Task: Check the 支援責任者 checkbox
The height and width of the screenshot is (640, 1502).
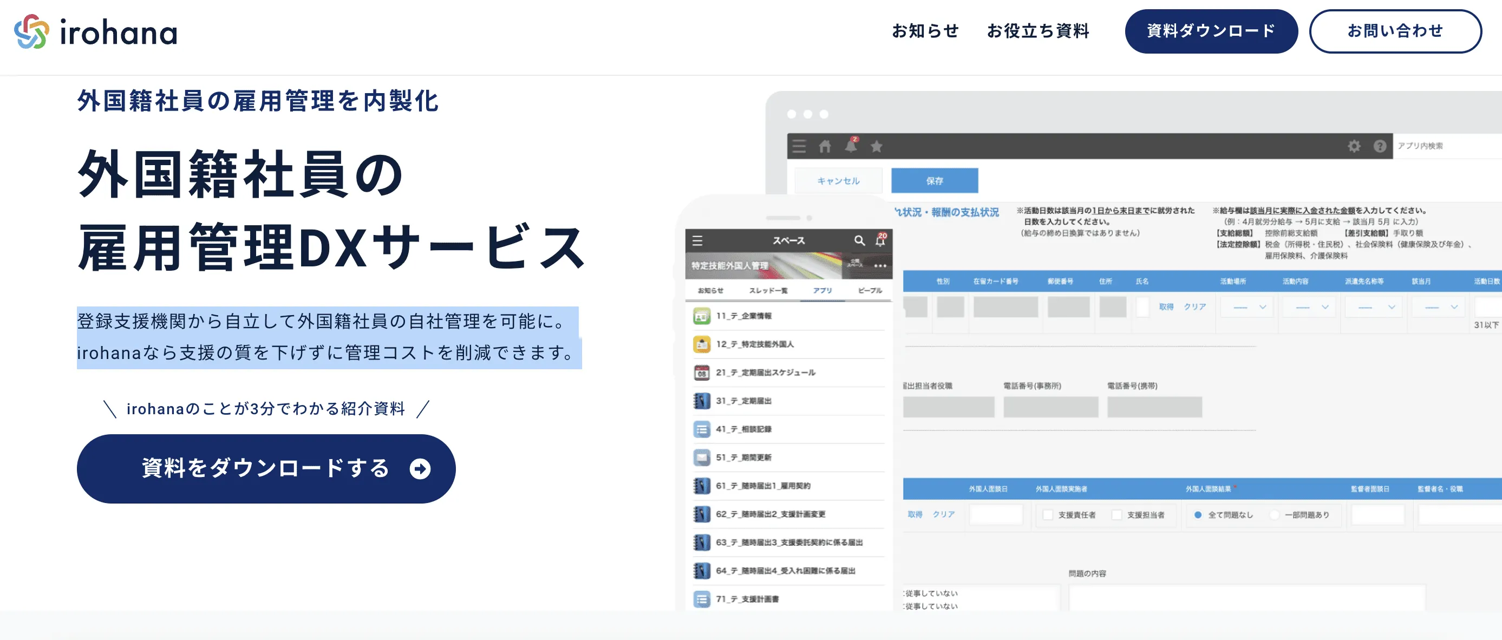Action: 1048,515
